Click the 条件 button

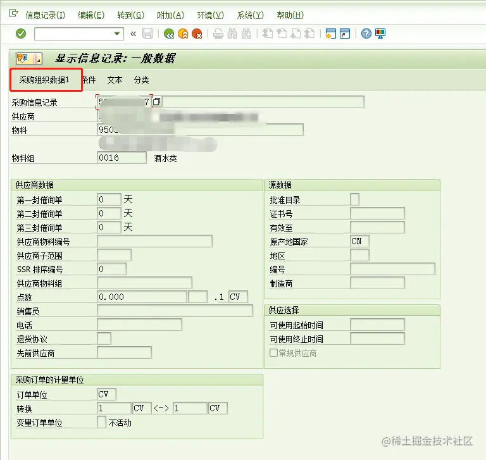[90, 80]
